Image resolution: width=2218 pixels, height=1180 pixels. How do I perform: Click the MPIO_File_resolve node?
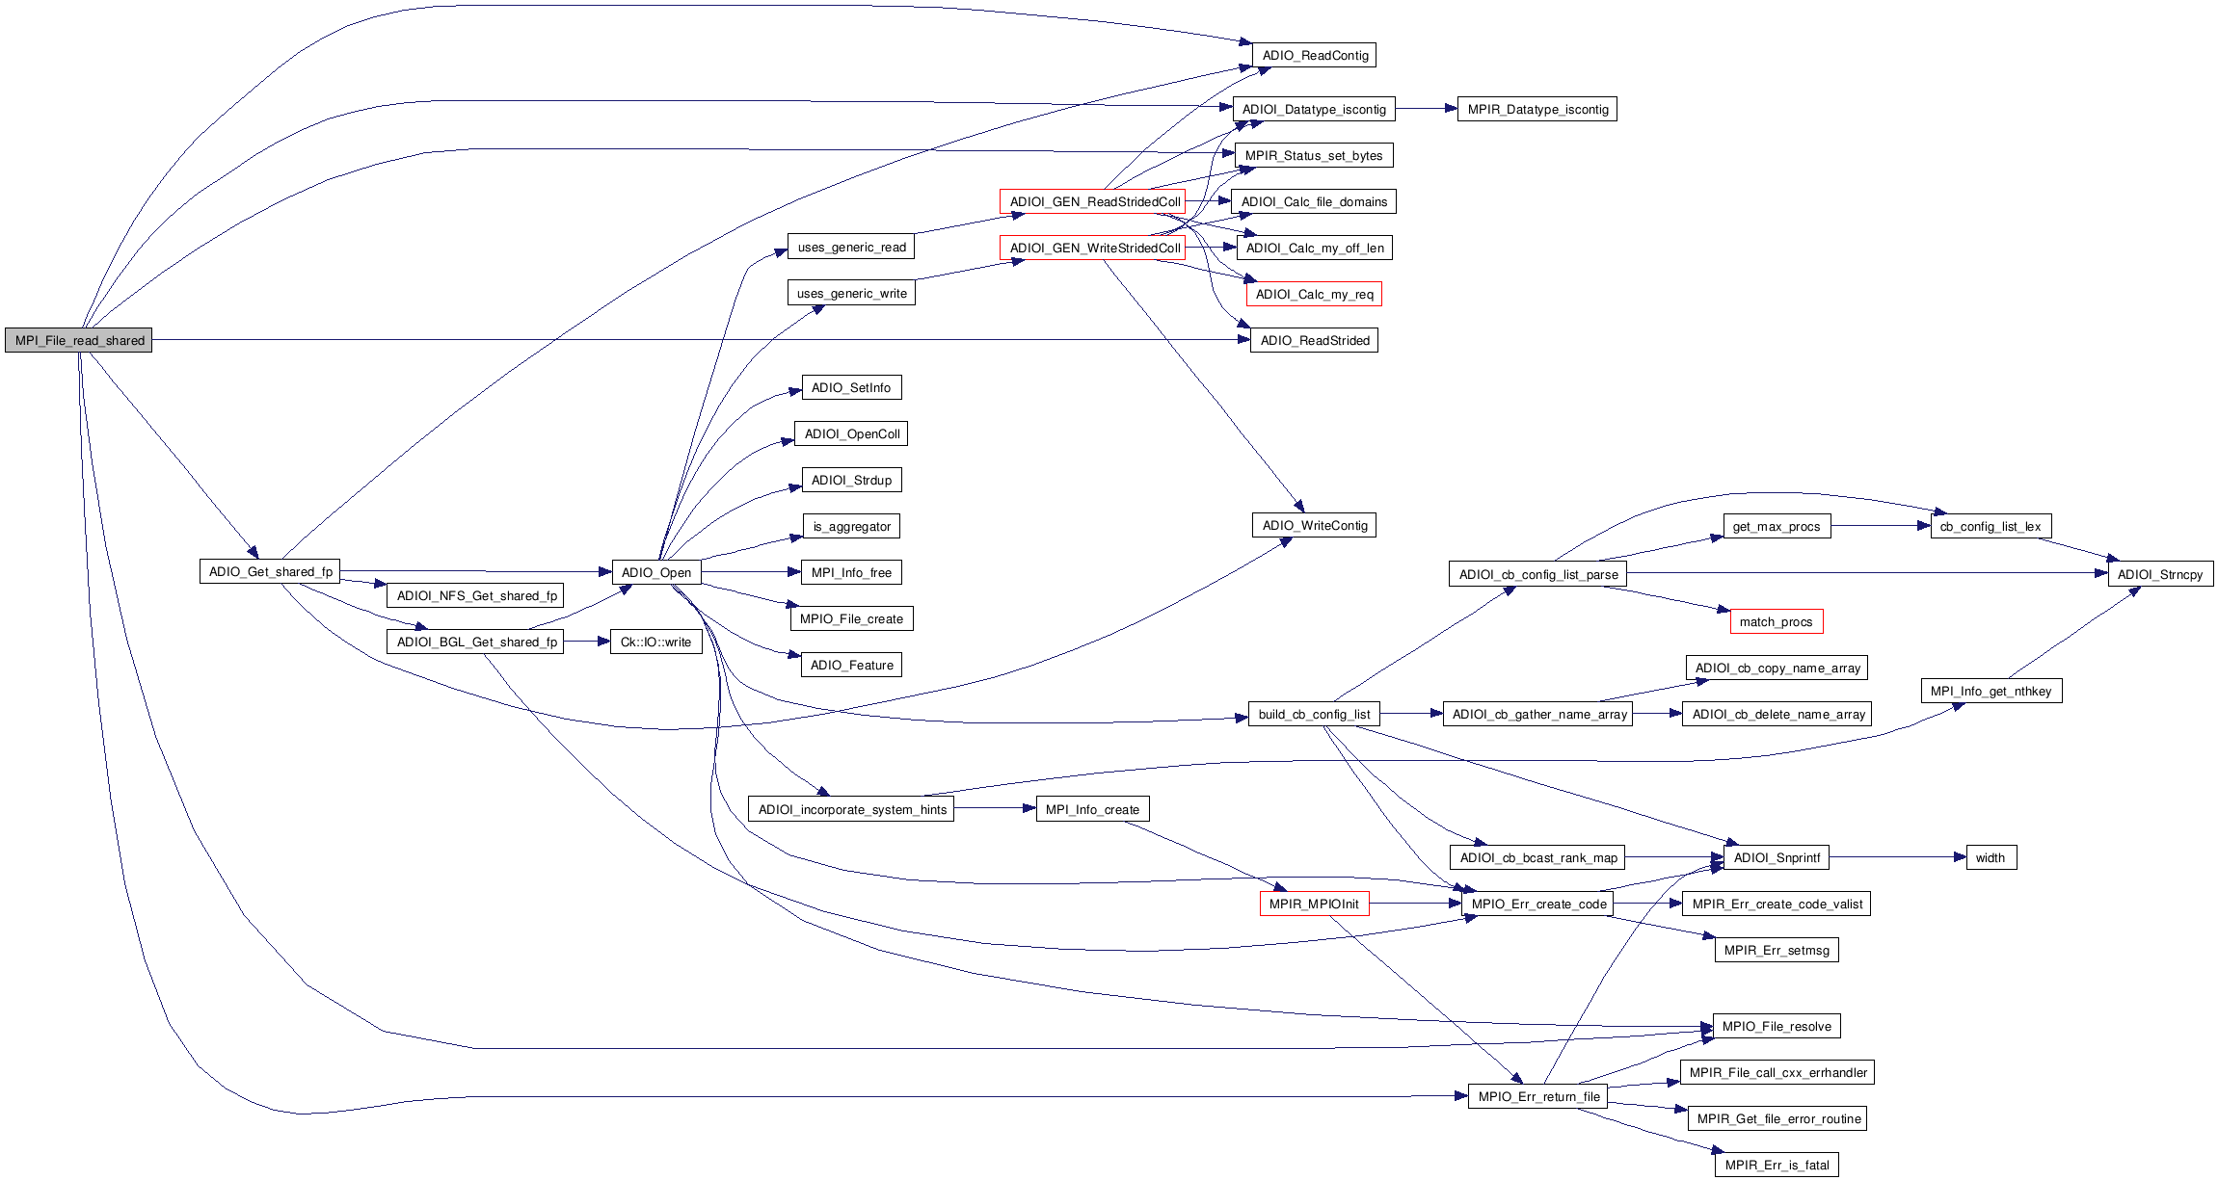coord(1776,1026)
